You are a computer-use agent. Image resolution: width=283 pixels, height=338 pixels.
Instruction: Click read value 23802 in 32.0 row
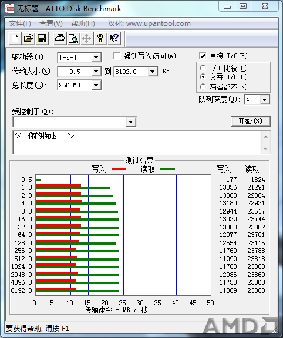256,227
